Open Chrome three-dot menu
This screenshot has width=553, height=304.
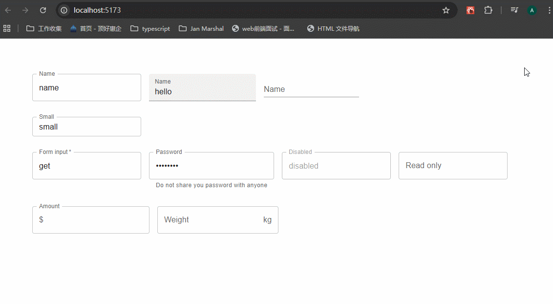pyautogui.click(x=549, y=10)
